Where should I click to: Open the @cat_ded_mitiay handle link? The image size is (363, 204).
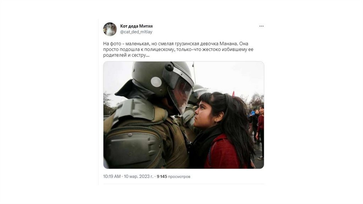[x=136, y=32]
